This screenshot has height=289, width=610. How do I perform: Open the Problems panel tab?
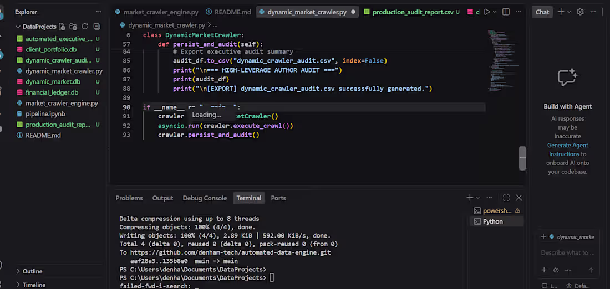click(x=129, y=198)
